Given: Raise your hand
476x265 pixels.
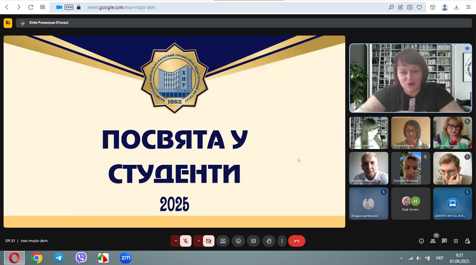Looking at the screenshot, I should click(269, 241).
